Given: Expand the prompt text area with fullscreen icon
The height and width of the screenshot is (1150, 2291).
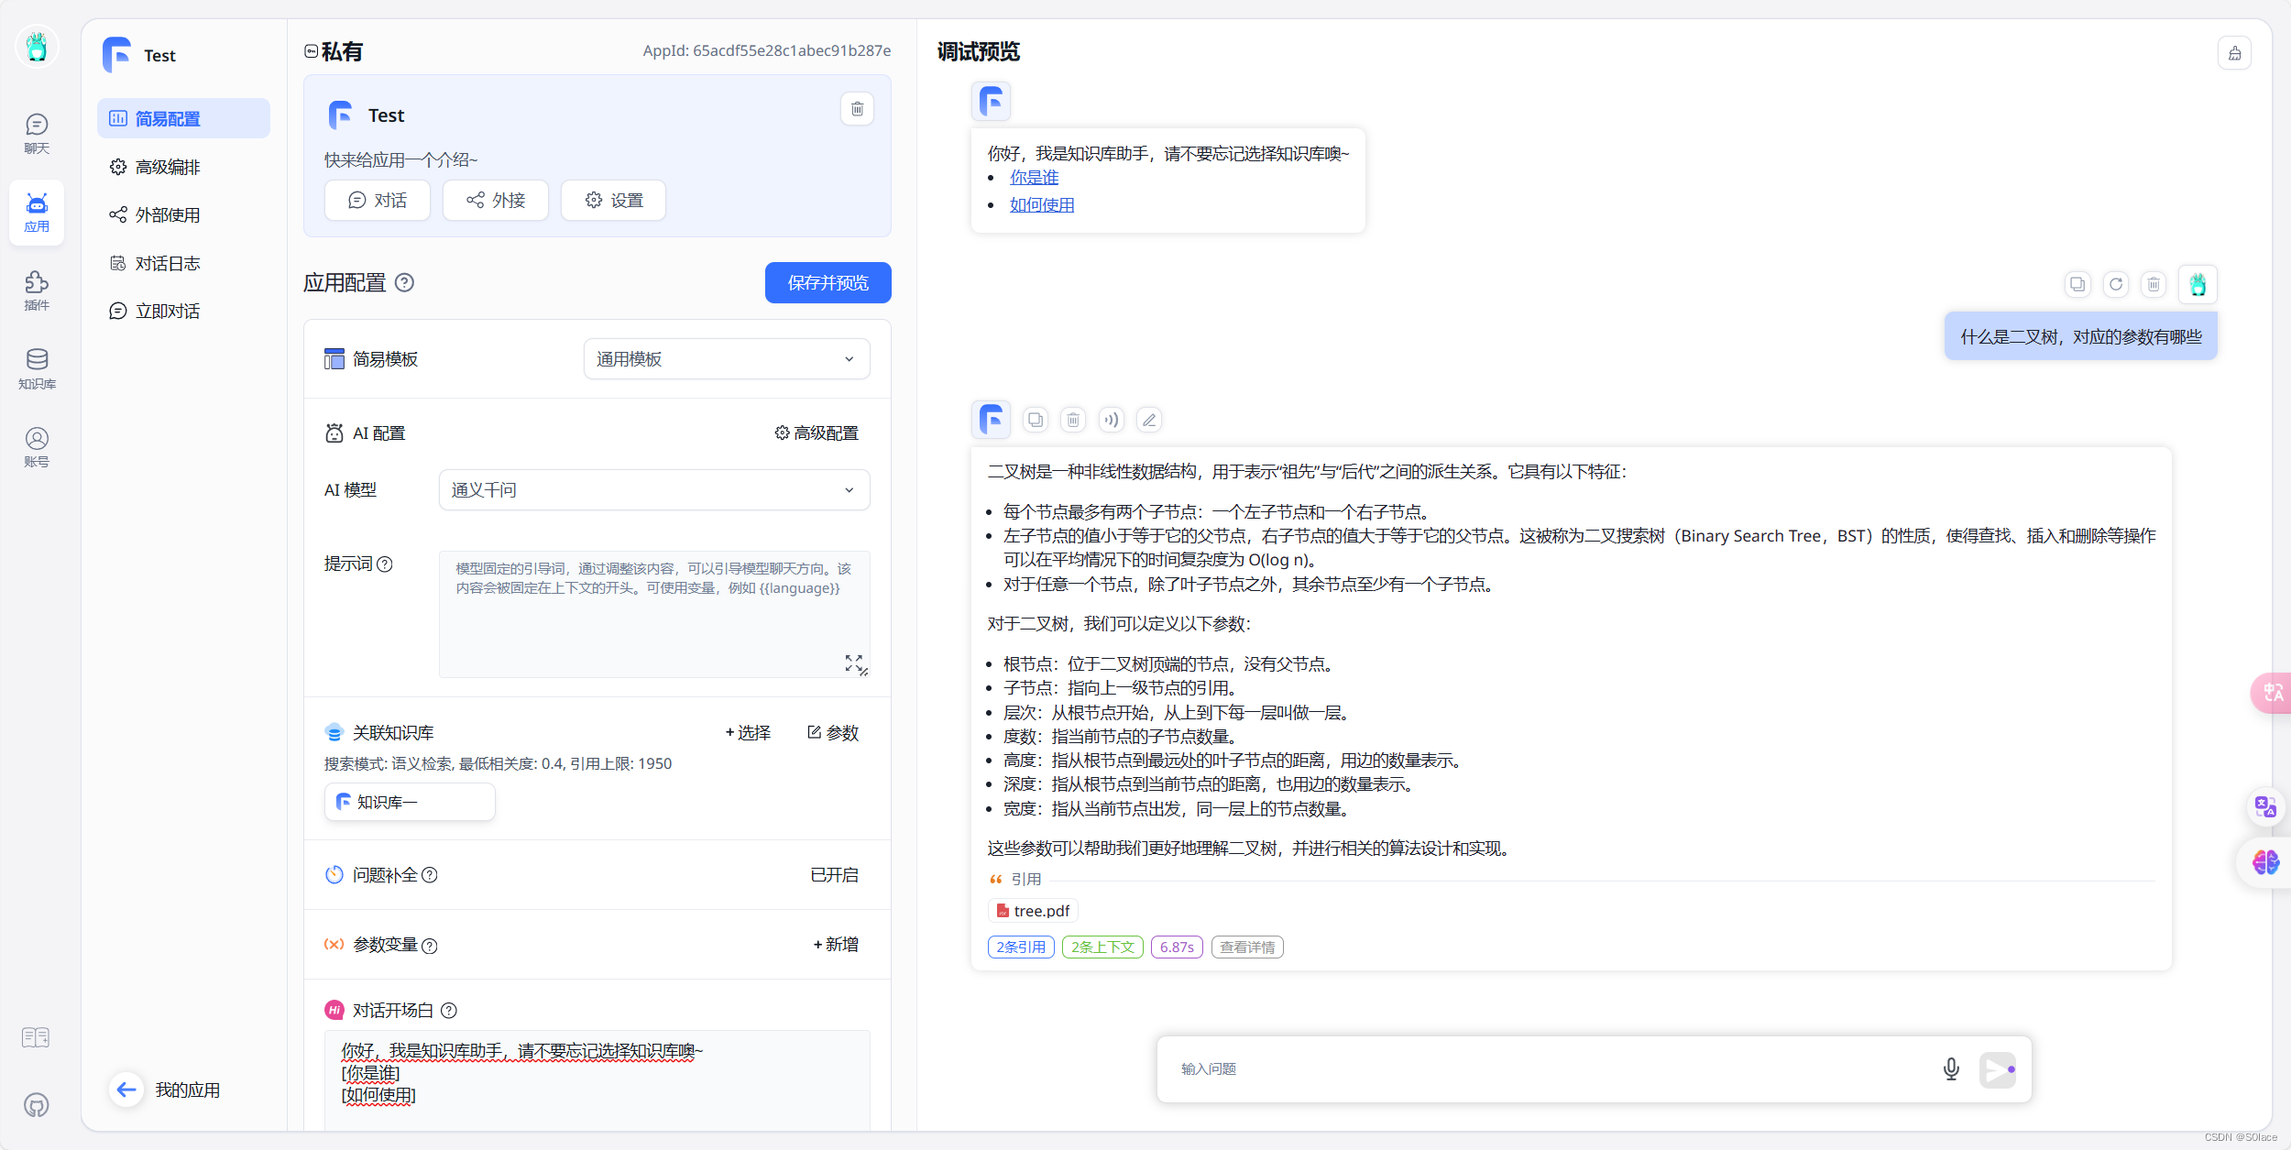Looking at the screenshot, I should point(854,663).
